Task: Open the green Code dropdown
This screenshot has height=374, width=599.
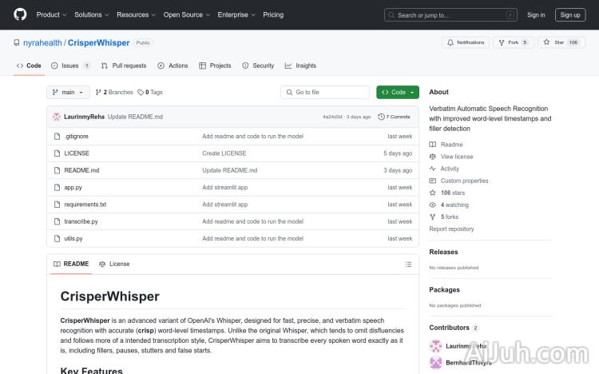Action: 398,93
